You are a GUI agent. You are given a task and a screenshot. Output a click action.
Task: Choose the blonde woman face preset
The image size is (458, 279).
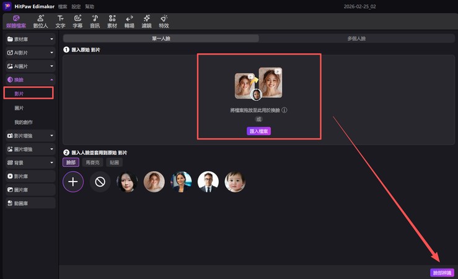point(154,182)
